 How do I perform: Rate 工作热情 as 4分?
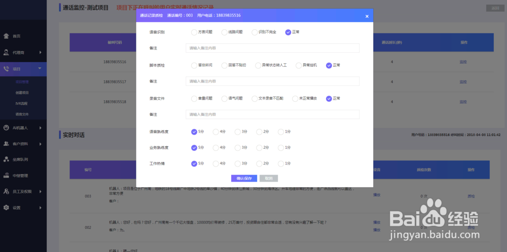click(x=215, y=163)
